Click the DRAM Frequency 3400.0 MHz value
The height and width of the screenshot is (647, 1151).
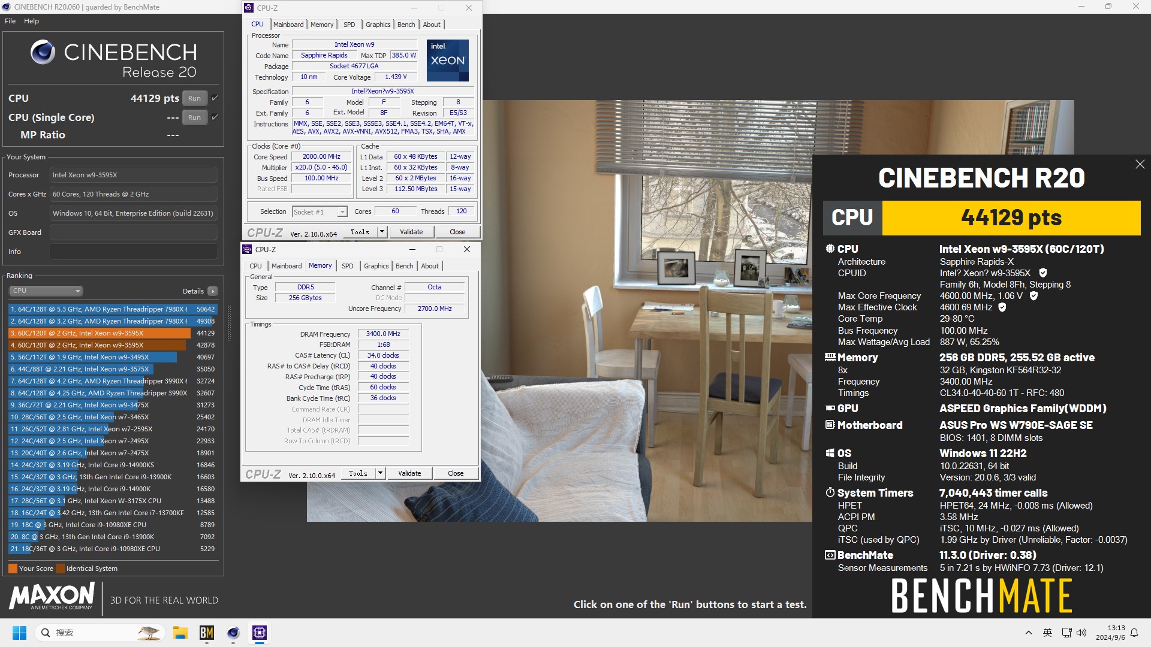pos(383,334)
